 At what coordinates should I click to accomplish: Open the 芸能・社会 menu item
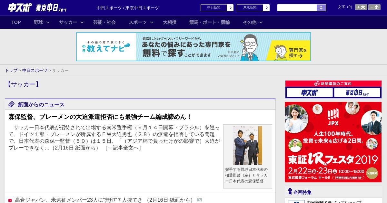point(104,22)
